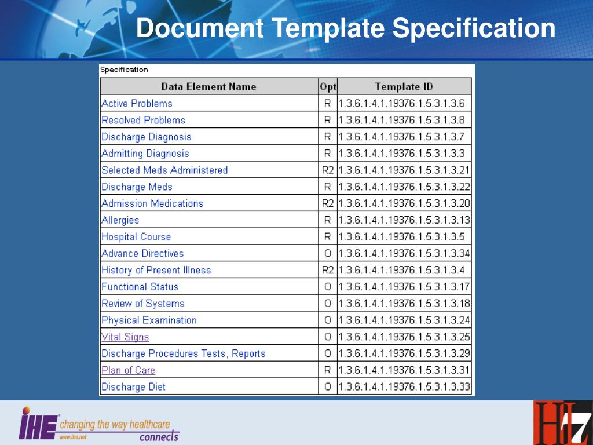This screenshot has width=593, height=445.
Task: Open the Resolved Problems link
Action: tap(143, 120)
